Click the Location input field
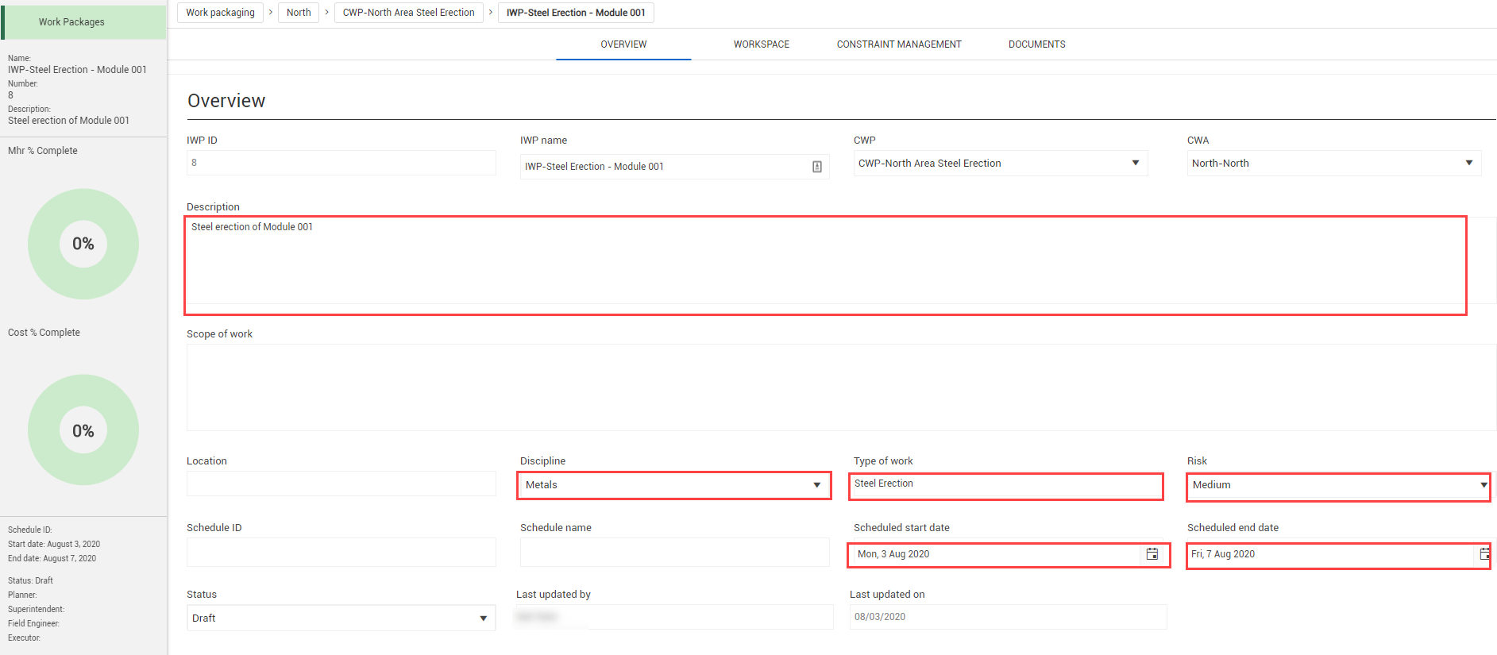1497x655 pixels. [x=341, y=484]
